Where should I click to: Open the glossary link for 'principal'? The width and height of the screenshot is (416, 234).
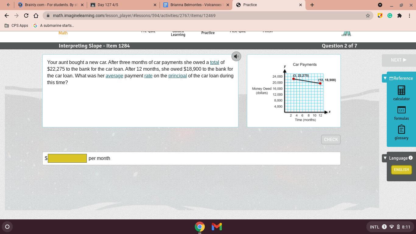(x=178, y=76)
